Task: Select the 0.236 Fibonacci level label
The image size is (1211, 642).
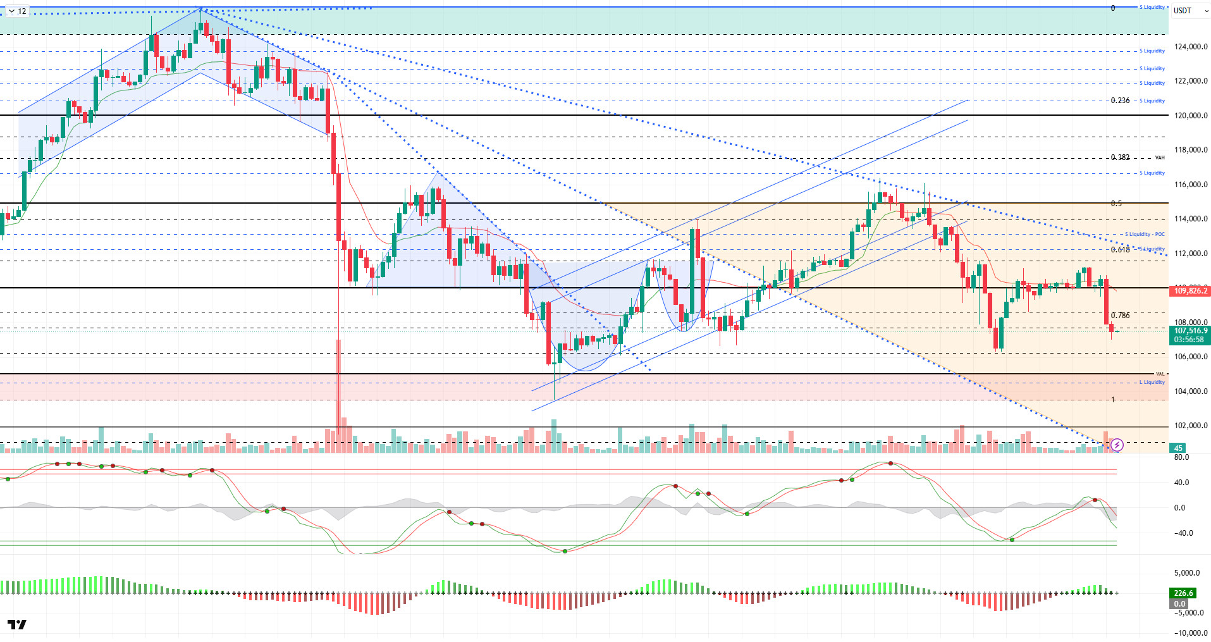Action: click(x=1120, y=101)
